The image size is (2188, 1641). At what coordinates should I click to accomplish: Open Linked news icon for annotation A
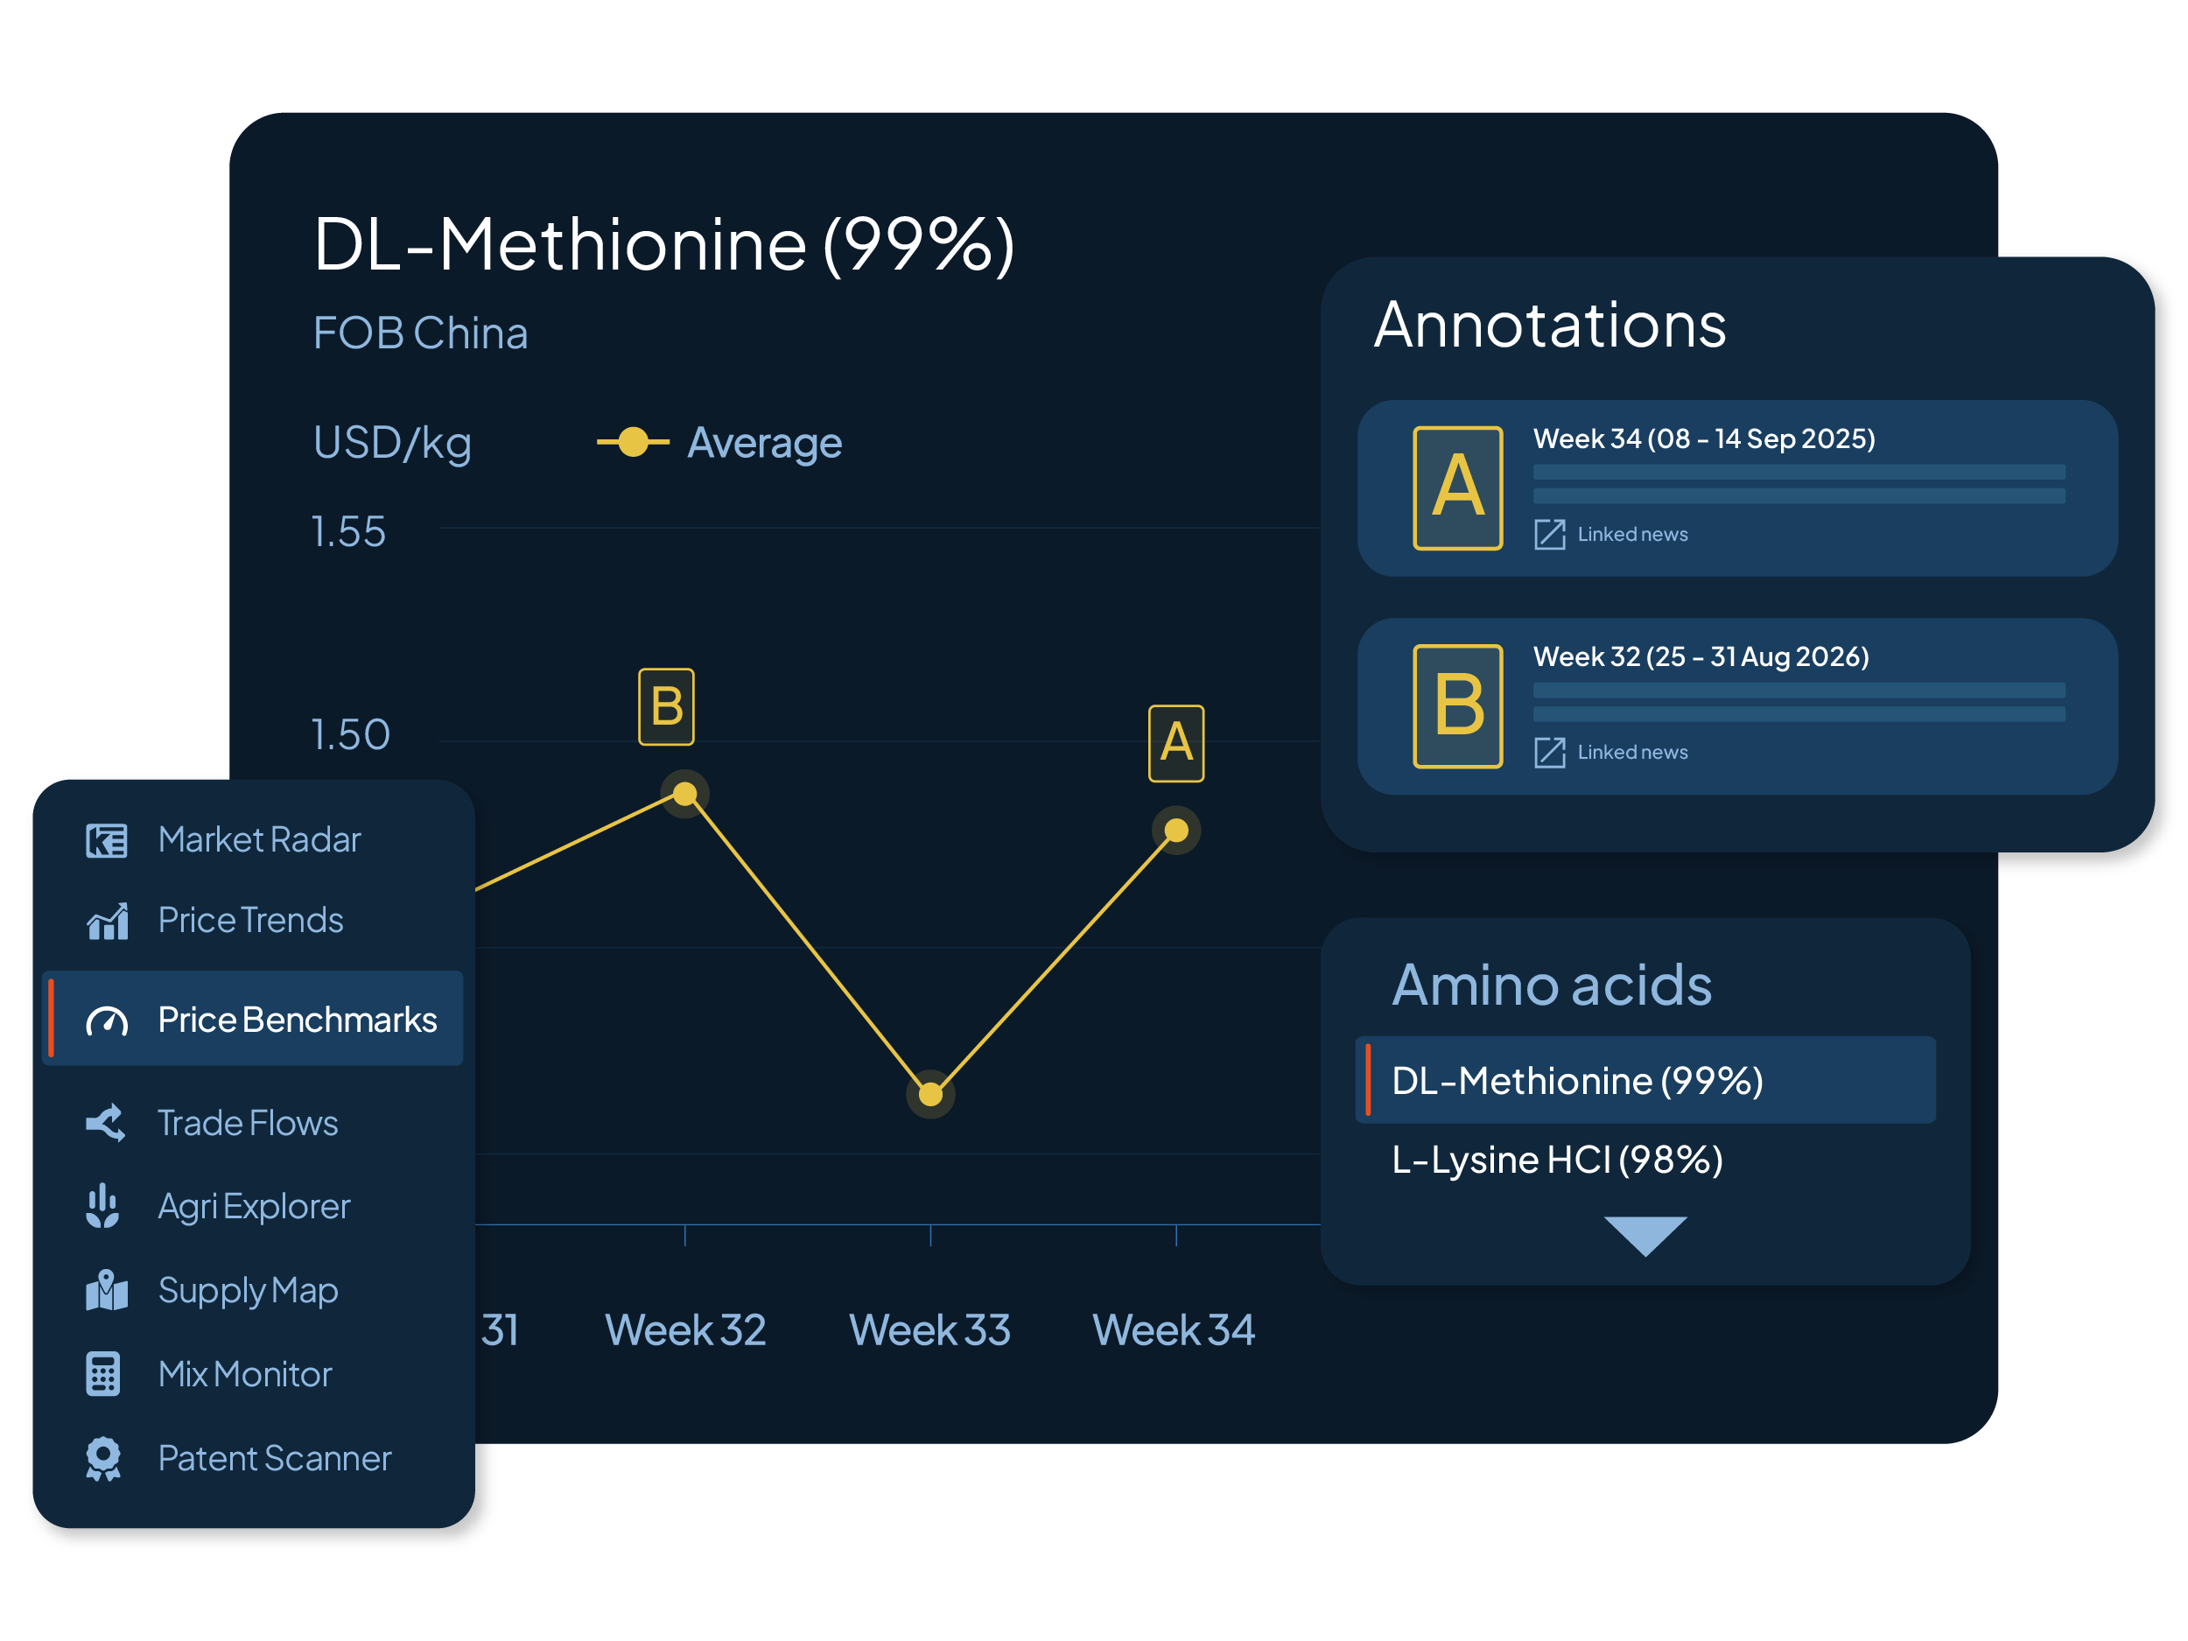pyautogui.click(x=1549, y=534)
